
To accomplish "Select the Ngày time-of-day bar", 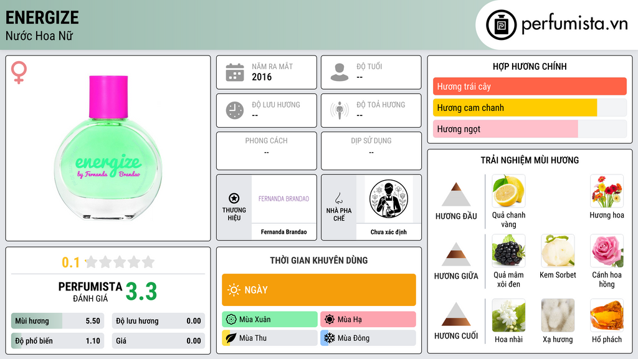I will coord(319,290).
